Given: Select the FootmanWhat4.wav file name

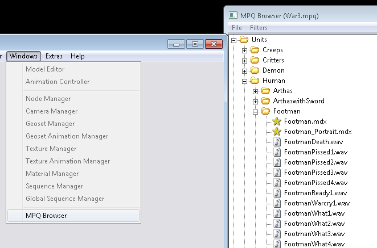Looking at the screenshot, I should point(314,244).
